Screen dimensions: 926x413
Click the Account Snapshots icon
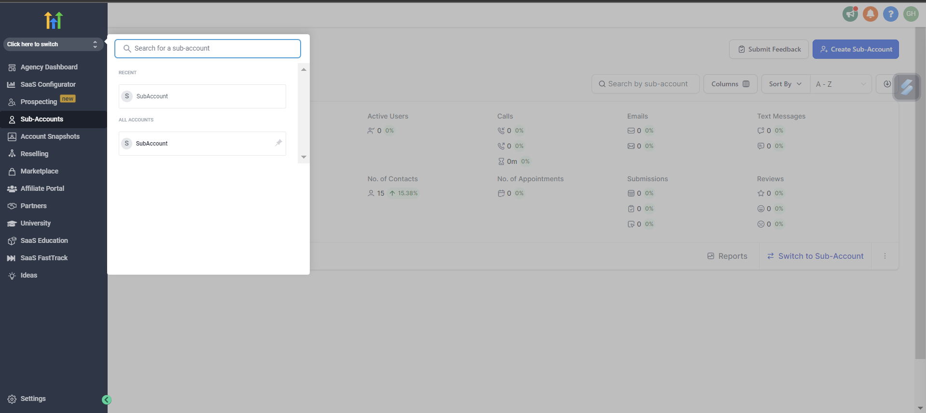12,137
